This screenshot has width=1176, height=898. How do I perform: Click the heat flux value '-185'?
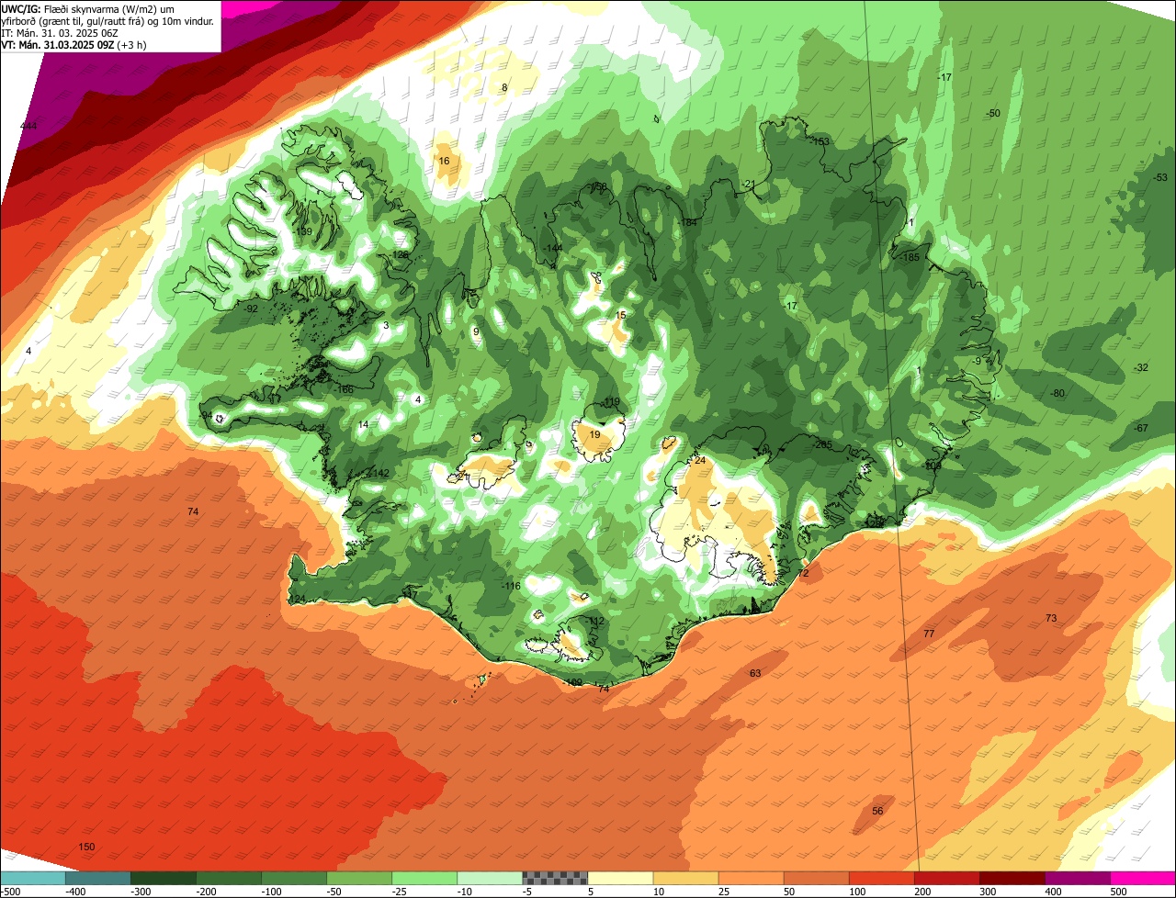click(x=910, y=257)
